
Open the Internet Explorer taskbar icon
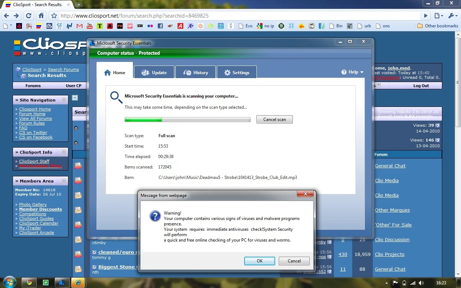pos(78,283)
